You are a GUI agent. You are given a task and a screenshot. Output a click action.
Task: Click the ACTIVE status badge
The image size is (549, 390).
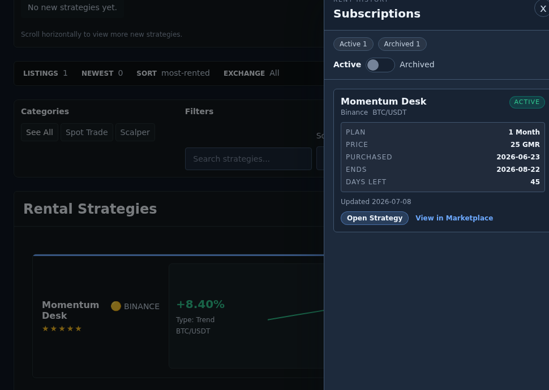[x=527, y=102]
